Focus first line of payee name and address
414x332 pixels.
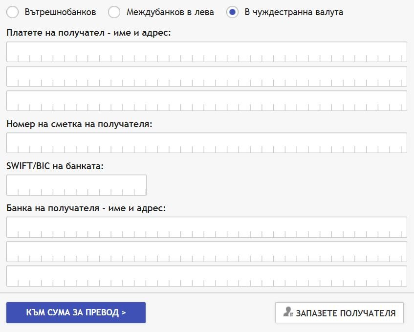click(207, 52)
